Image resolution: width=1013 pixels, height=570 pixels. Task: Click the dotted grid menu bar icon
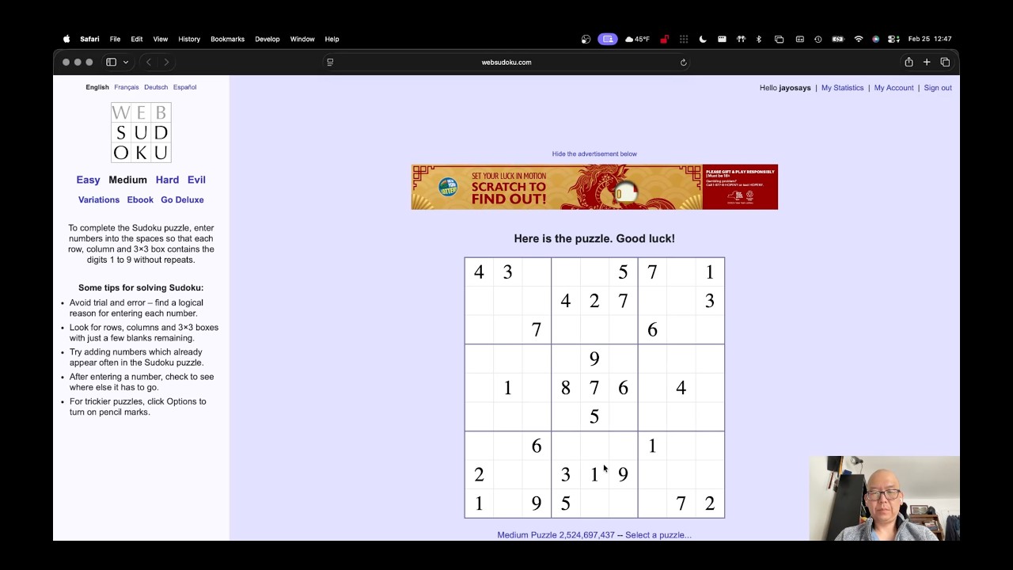click(684, 39)
